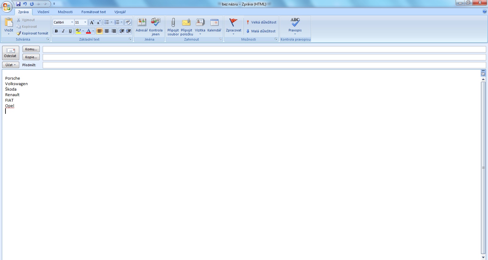Click into the Kopie CC field
Viewport: 488px width, 260px height.
point(264,57)
